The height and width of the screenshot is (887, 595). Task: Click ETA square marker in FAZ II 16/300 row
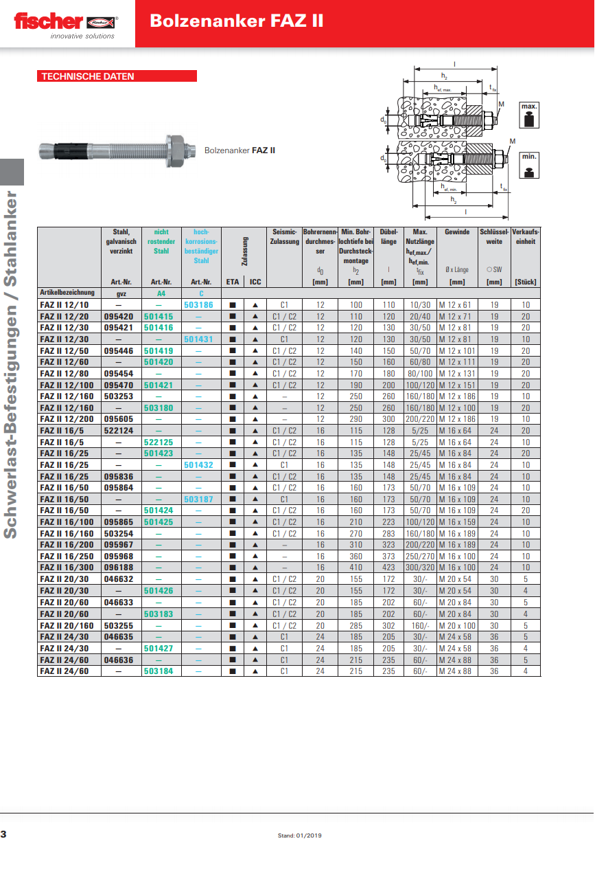tap(233, 568)
